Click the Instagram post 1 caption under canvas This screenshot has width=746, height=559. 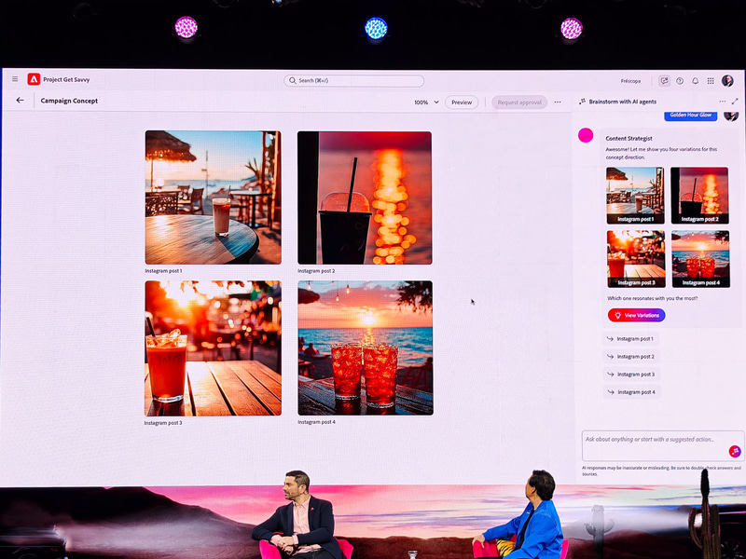pyautogui.click(x=164, y=271)
